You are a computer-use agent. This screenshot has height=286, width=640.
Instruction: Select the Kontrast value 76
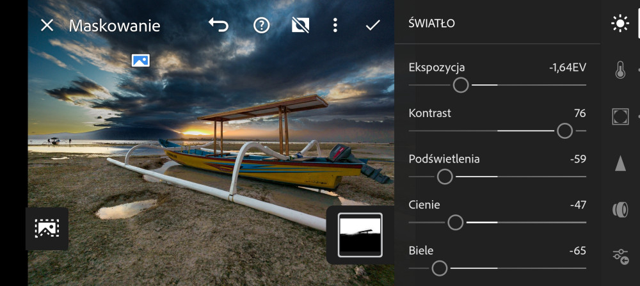(580, 113)
